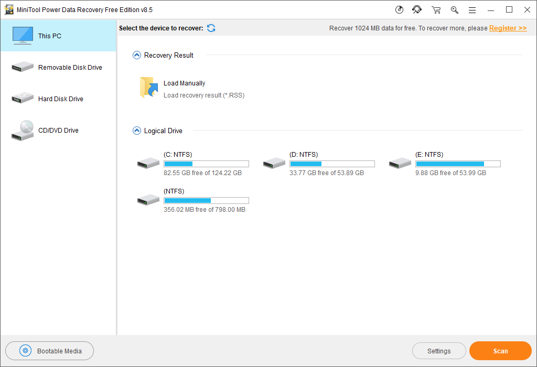Screen dimensions: 537x367
Task: Click the Bootable Media button
Action: [x=50, y=351]
